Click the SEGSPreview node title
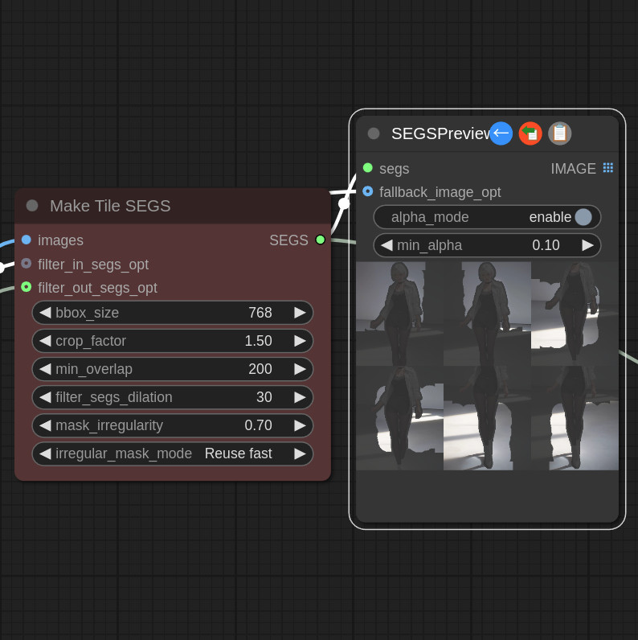The height and width of the screenshot is (640, 638). (439, 133)
